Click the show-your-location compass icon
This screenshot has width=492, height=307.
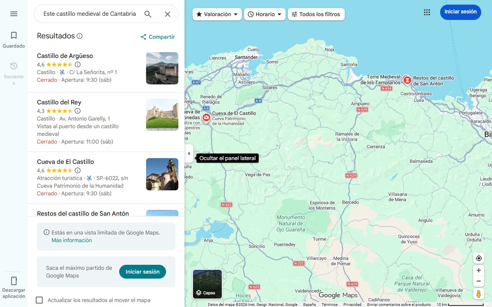coord(479,258)
